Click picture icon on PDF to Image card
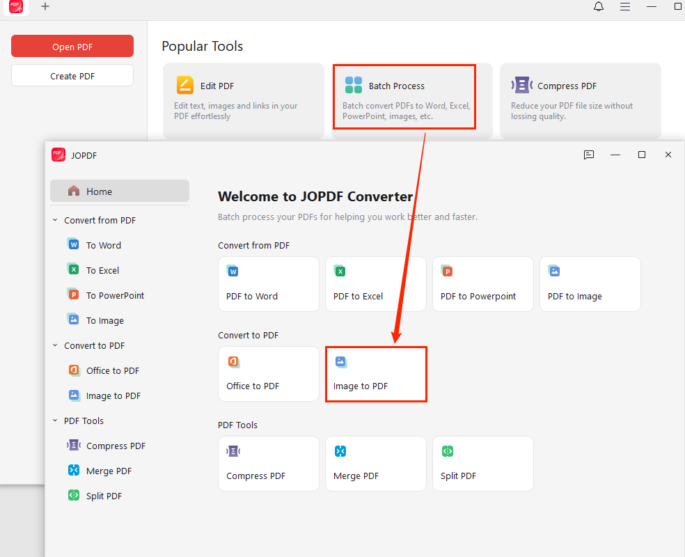 554,272
